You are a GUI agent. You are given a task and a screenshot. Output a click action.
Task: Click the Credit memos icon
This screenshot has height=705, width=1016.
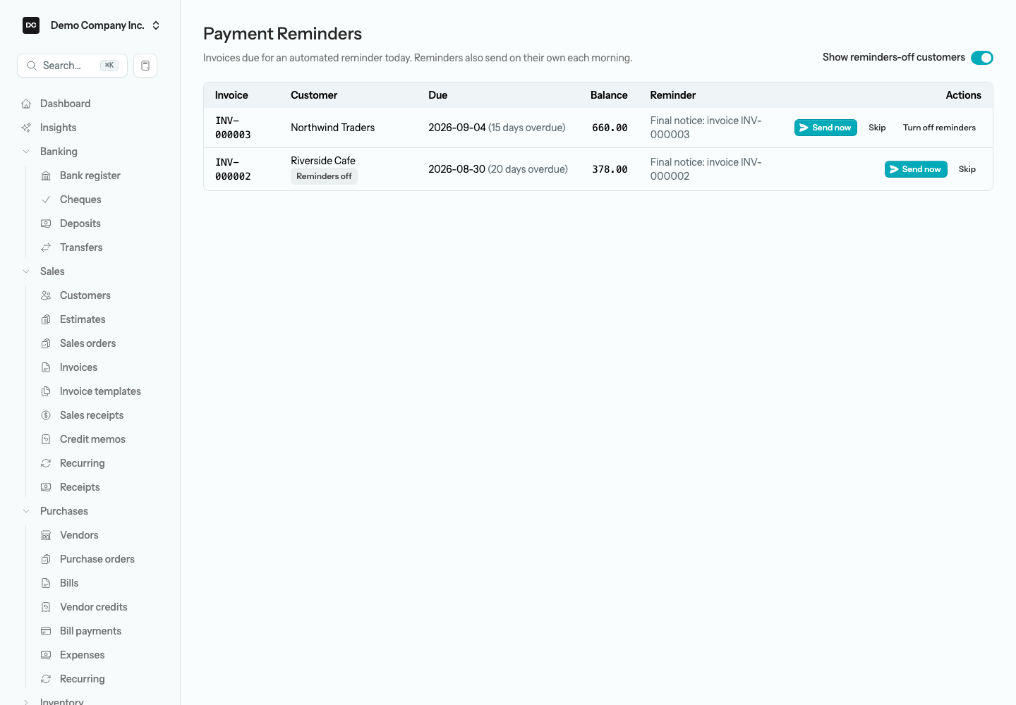point(46,439)
